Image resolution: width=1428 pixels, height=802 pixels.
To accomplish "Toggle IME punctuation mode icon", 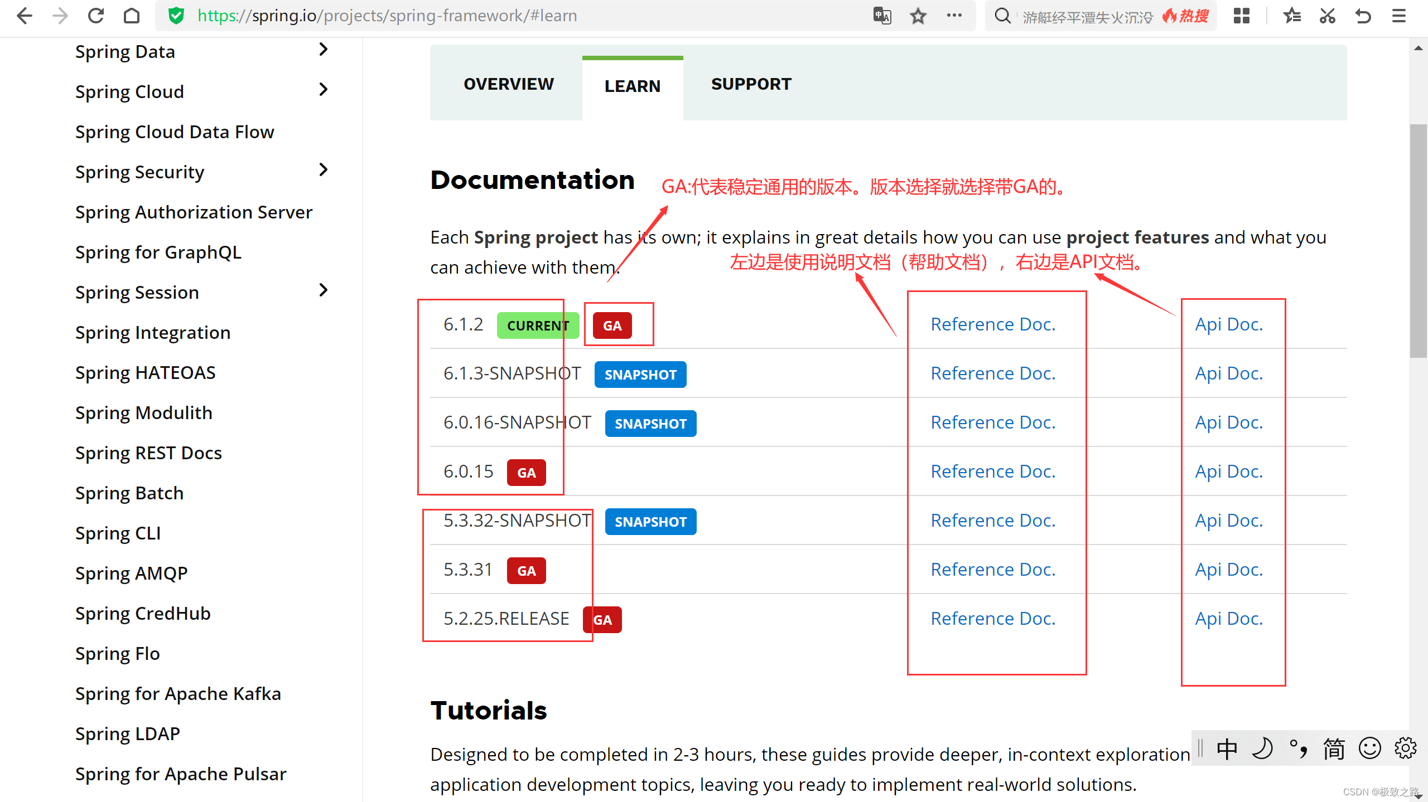I will 1298,748.
